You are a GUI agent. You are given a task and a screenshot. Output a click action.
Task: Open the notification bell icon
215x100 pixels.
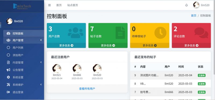(x=187, y=5)
